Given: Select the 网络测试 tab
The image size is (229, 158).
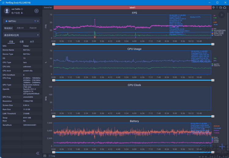Looking at the screenshot, I should pos(33,28).
